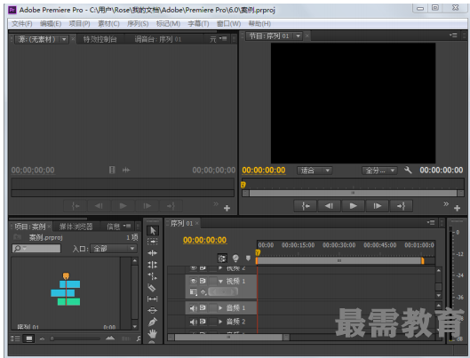
Task: Go to in point in source monitor
Action: coord(76,206)
